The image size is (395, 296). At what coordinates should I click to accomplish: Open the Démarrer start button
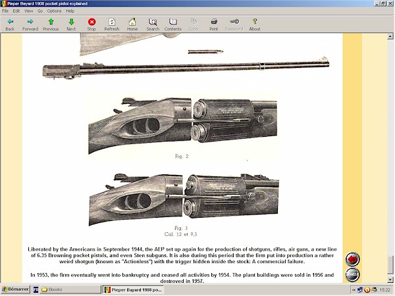(15, 289)
